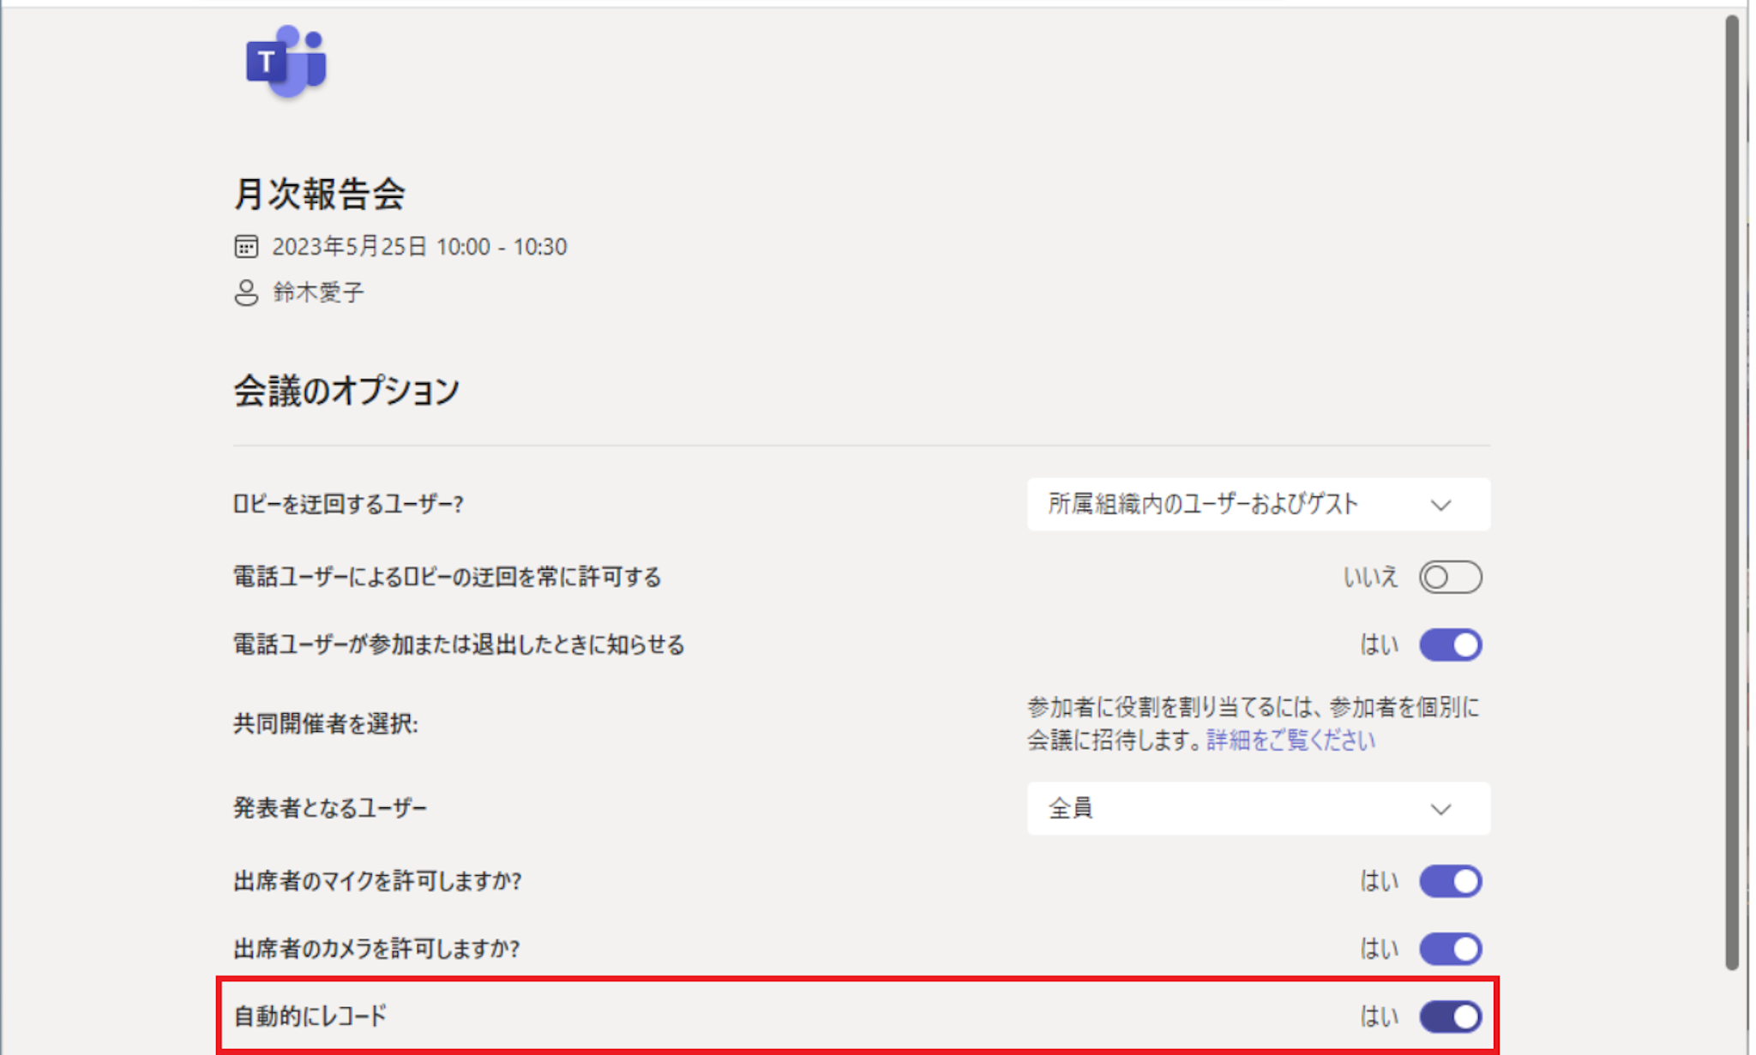Image resolution: width=1756 pixels, height=1055 pixels.
Task: Click the meeting date 2023年5月25日 text
Action: (350, 247)
